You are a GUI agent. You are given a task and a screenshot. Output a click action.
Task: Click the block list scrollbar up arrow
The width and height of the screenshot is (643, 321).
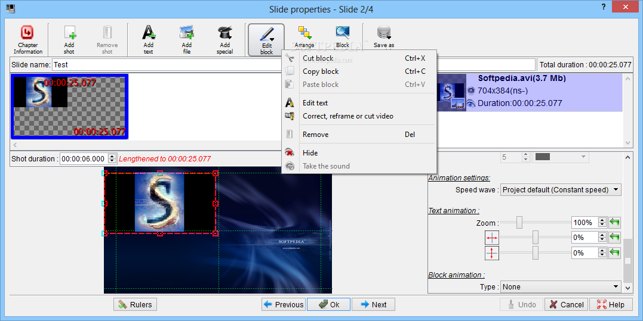628,79
